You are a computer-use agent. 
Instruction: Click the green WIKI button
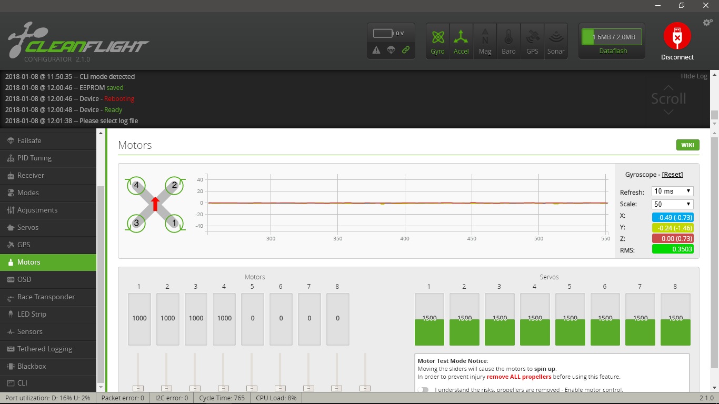[x=687, y=145]
